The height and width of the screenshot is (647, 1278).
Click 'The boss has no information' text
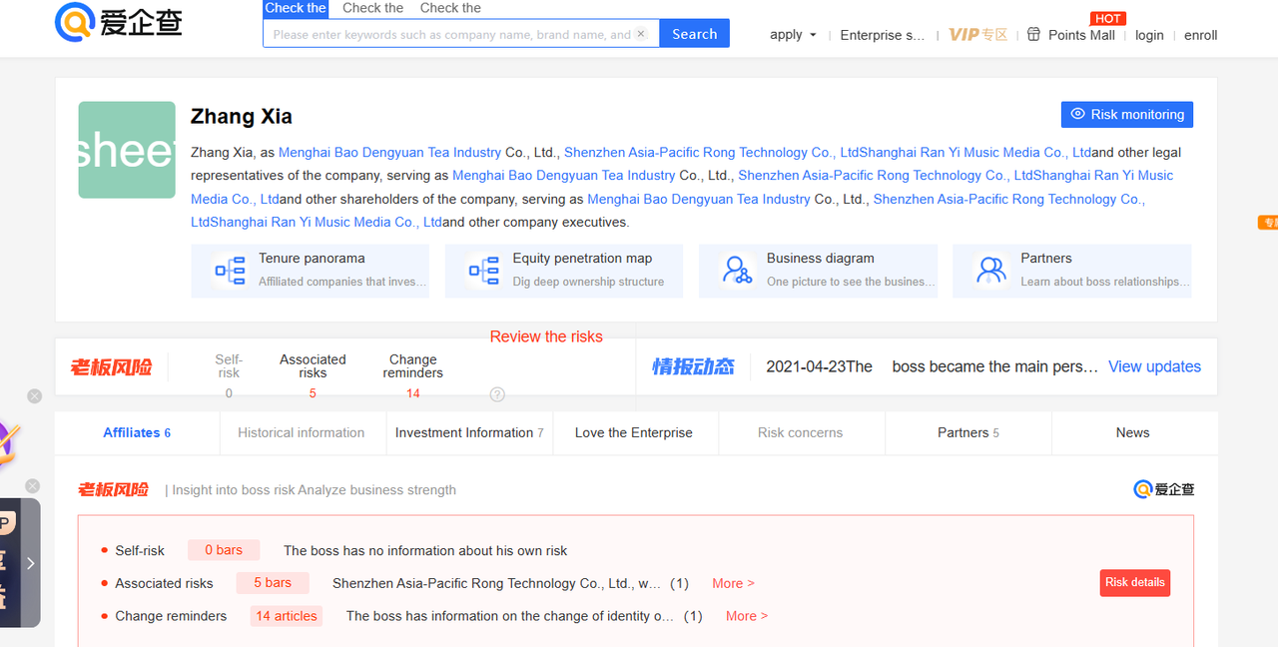pyautogui.click(x=425, y=550)
